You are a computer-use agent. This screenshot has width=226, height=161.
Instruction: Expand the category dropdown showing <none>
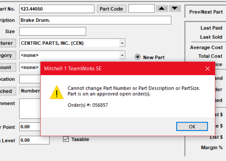(122, 55)
